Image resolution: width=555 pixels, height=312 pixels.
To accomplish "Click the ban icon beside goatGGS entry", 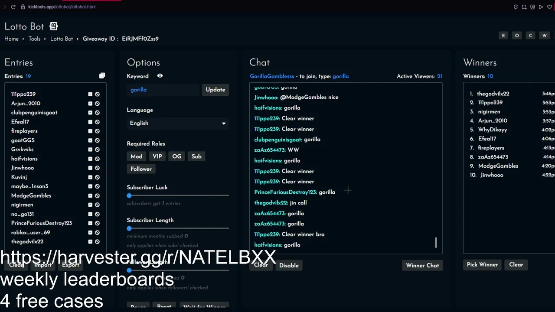I will click(97, 140).
